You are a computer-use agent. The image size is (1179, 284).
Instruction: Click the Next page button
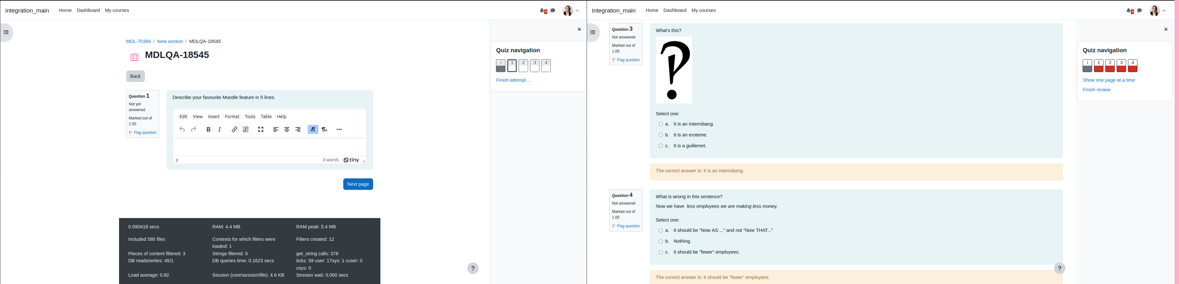click(x=358, y=184)
